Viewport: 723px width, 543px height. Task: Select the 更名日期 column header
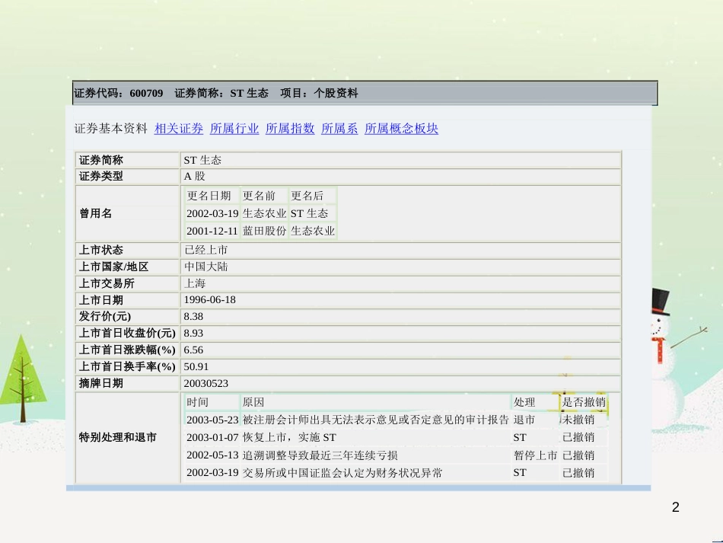(x=209, y=196)
